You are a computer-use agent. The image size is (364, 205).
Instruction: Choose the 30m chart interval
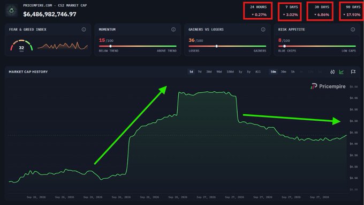[284, 72]
